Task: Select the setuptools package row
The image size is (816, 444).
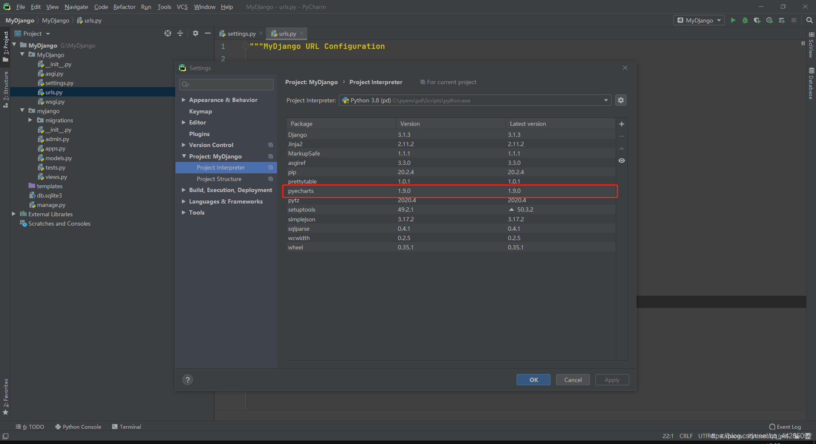Action: [x=450, y=209]
